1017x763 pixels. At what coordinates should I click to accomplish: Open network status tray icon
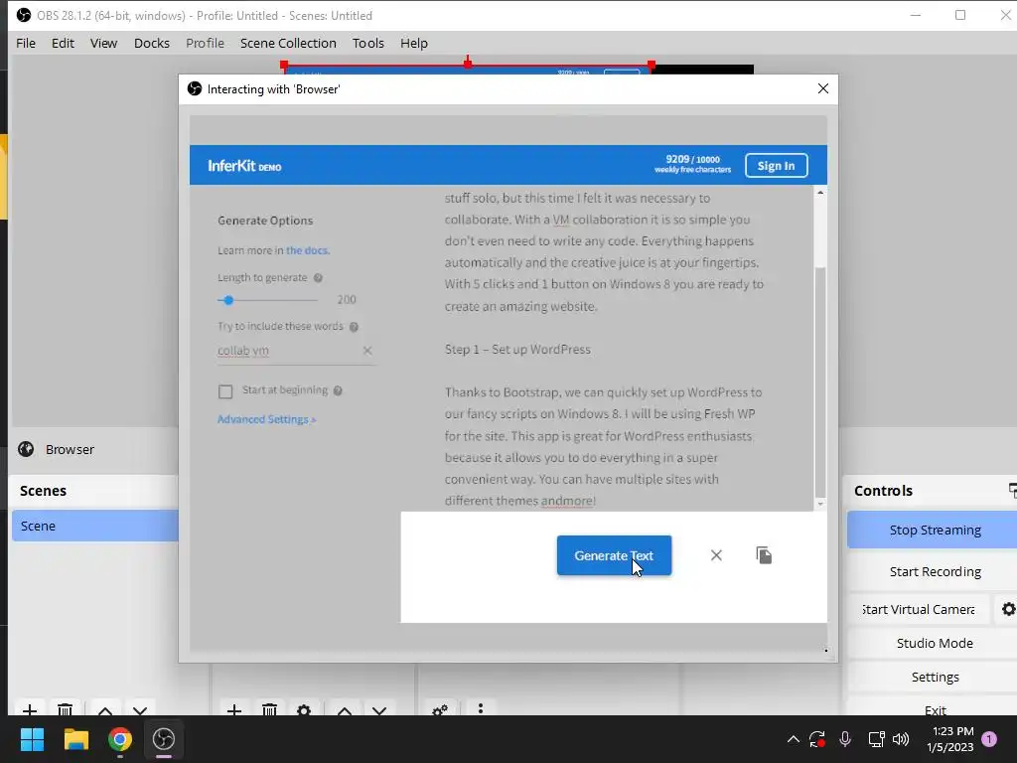point(876,738)
